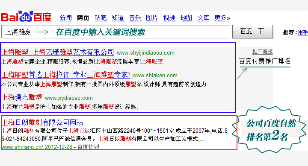This screenshot has width=308, height=166.
Task: Click the search box containing 上海雕刻
Action: click(115, 32)
